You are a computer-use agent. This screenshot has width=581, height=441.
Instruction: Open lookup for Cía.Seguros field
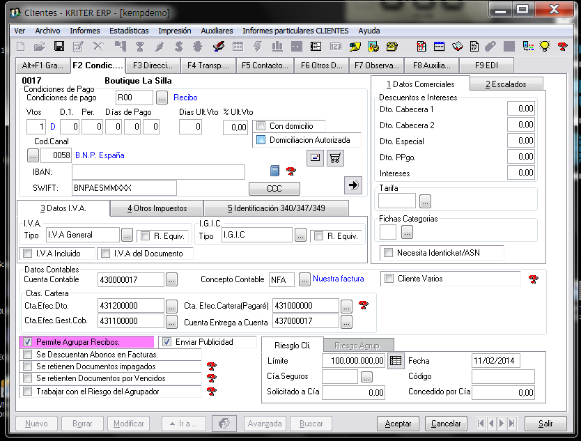point(366,377)
